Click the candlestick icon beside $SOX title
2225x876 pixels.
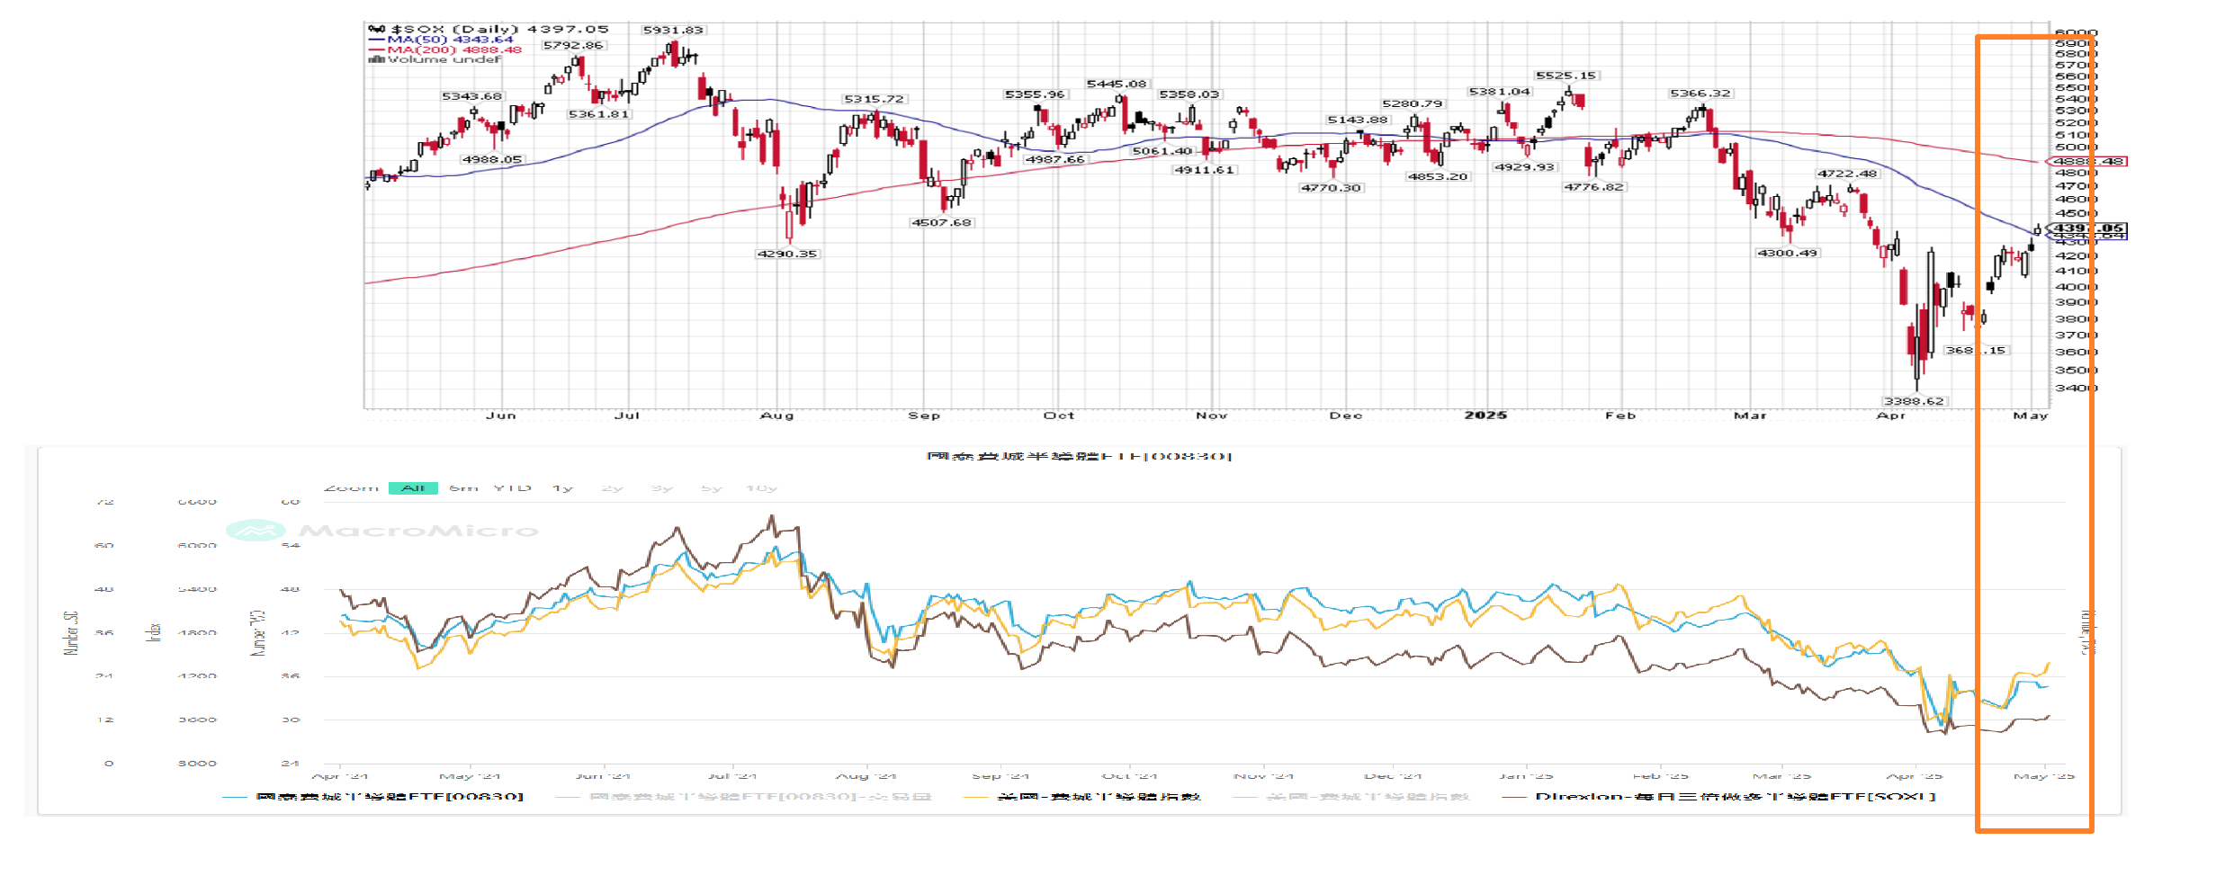click(376, 30)
